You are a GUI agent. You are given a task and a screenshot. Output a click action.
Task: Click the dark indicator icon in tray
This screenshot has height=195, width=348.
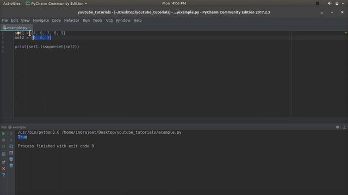[318, 3]
